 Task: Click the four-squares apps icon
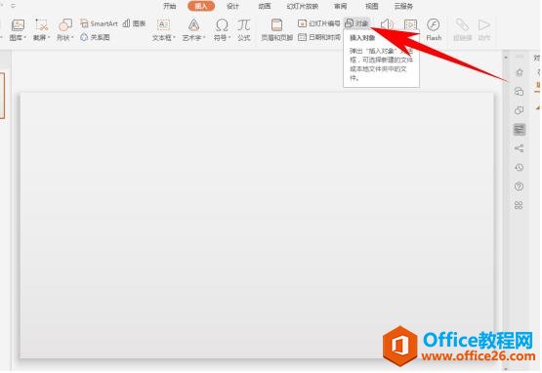519,205
